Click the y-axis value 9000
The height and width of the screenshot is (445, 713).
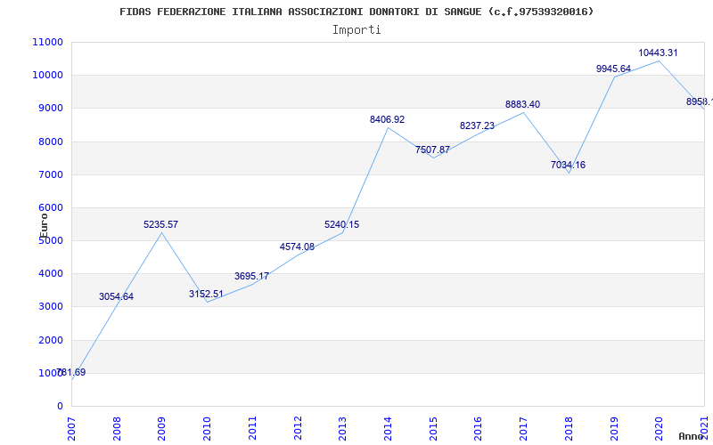51,109
